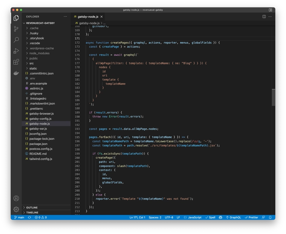Expand the public folder
The height and width of the screenshot is (234, 286).
(46, 58)
